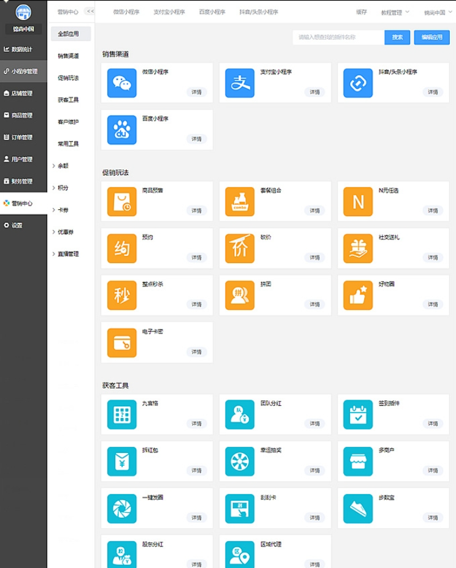
Task: Open 小程序管理 in main sidebar
Action: [23, 72]
